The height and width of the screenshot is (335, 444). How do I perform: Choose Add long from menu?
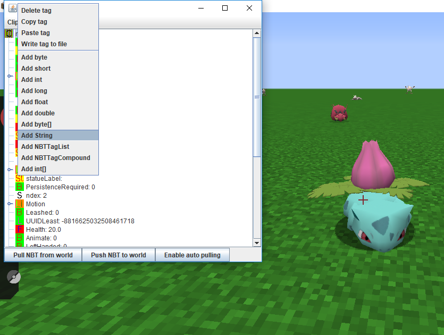coord(58,91)
